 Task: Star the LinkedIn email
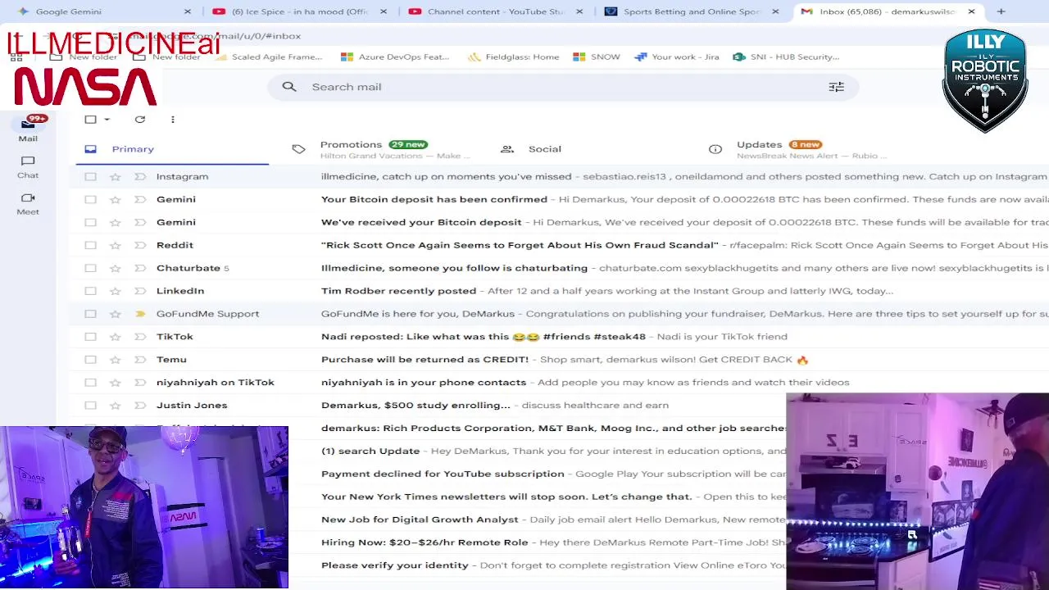point(116,291)
